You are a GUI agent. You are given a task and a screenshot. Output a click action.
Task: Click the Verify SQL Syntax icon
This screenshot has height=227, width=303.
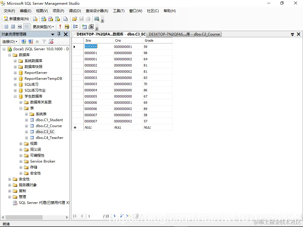click(x=67, y=27)
